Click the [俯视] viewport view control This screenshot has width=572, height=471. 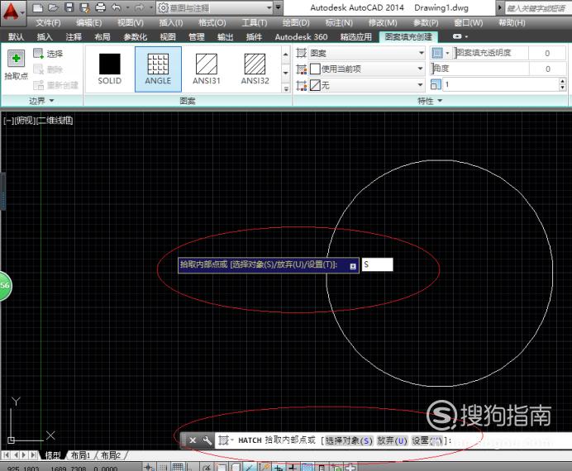[24, 121]
